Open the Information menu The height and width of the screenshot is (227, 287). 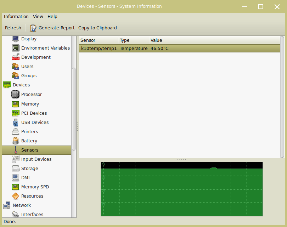[16, 16]
